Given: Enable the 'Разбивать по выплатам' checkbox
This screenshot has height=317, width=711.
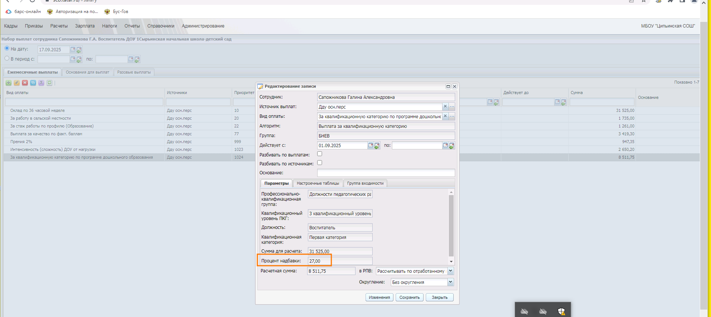Looking at the screenshot, I should click(319, 154).
